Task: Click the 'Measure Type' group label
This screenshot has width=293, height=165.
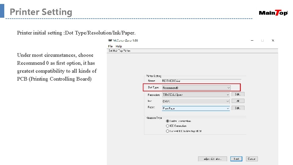Action: pyautogui.click(x=154, y=118)
